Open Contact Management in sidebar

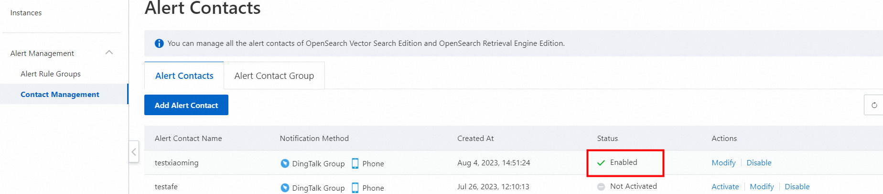[x=60, y=95]
